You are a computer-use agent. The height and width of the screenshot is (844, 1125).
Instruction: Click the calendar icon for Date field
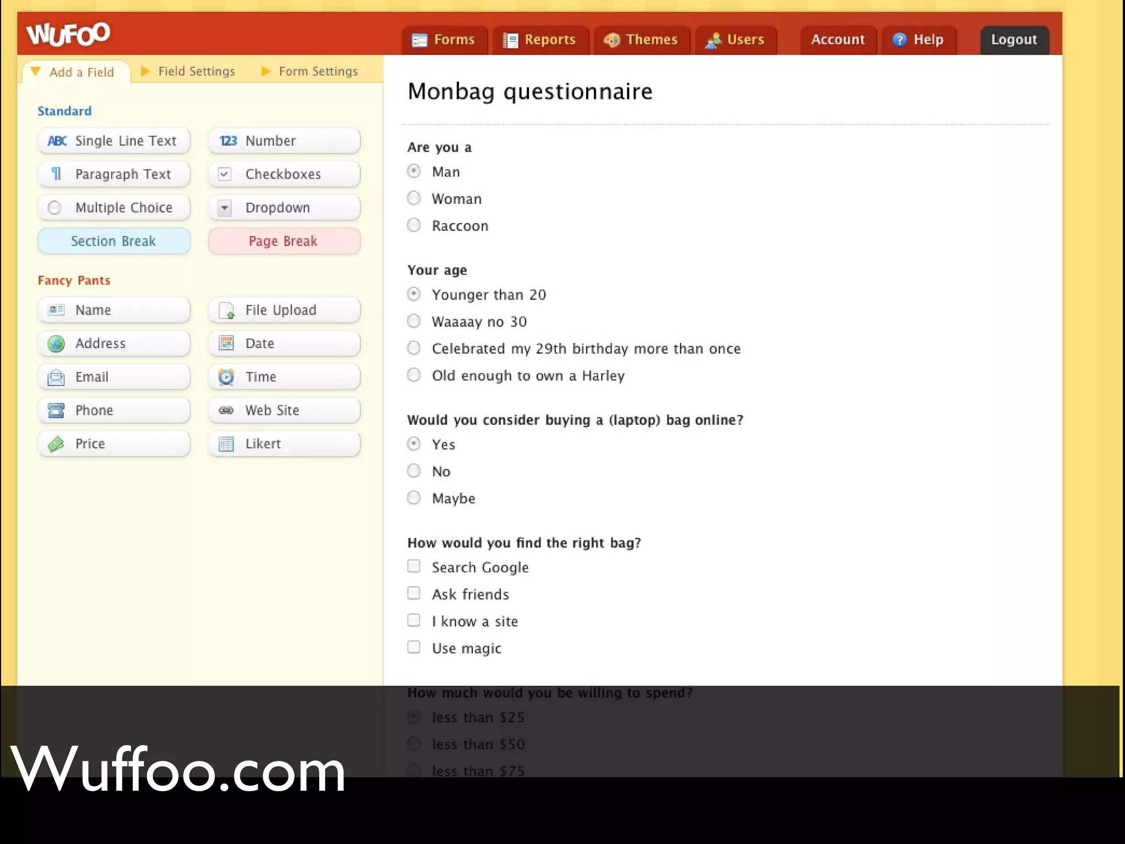click(x=226, y=343)
